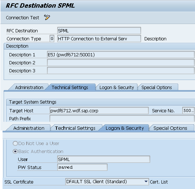Viewport: 195px width, 189px height.
Task: Click the empty Description 3 field
Action: (x=121, y=71)
